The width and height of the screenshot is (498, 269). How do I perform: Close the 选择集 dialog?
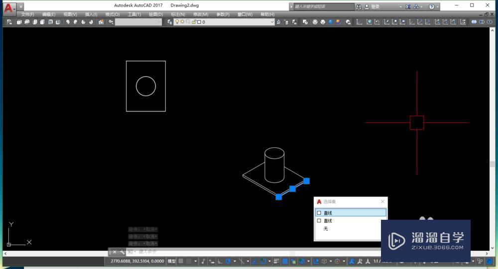point(382,201)
